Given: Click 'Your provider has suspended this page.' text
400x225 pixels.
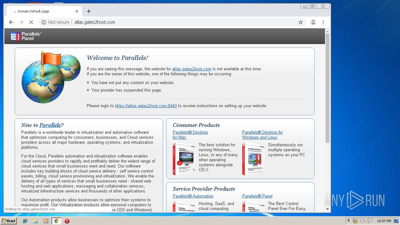Looking at the screenshot, I should point(127,90).
